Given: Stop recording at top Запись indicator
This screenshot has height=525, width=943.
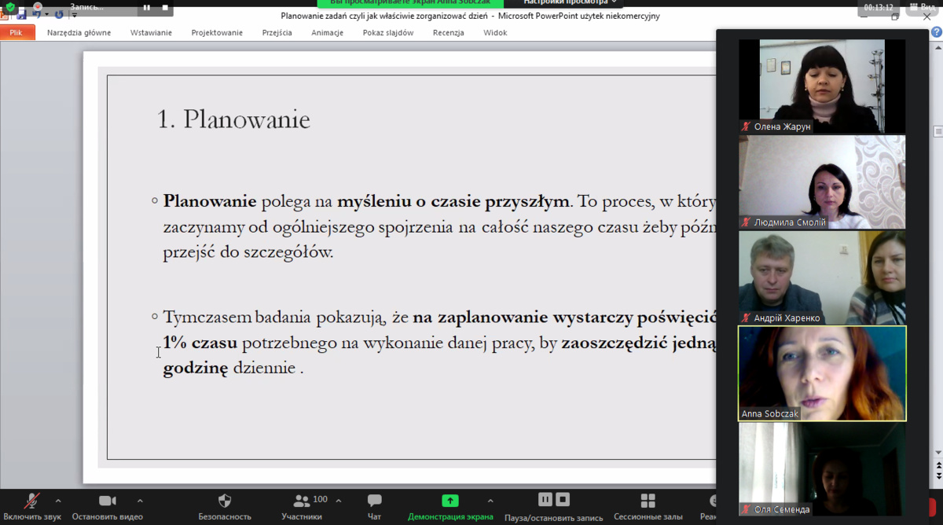Looking at the screenshot, I should [x=165, y=7].
